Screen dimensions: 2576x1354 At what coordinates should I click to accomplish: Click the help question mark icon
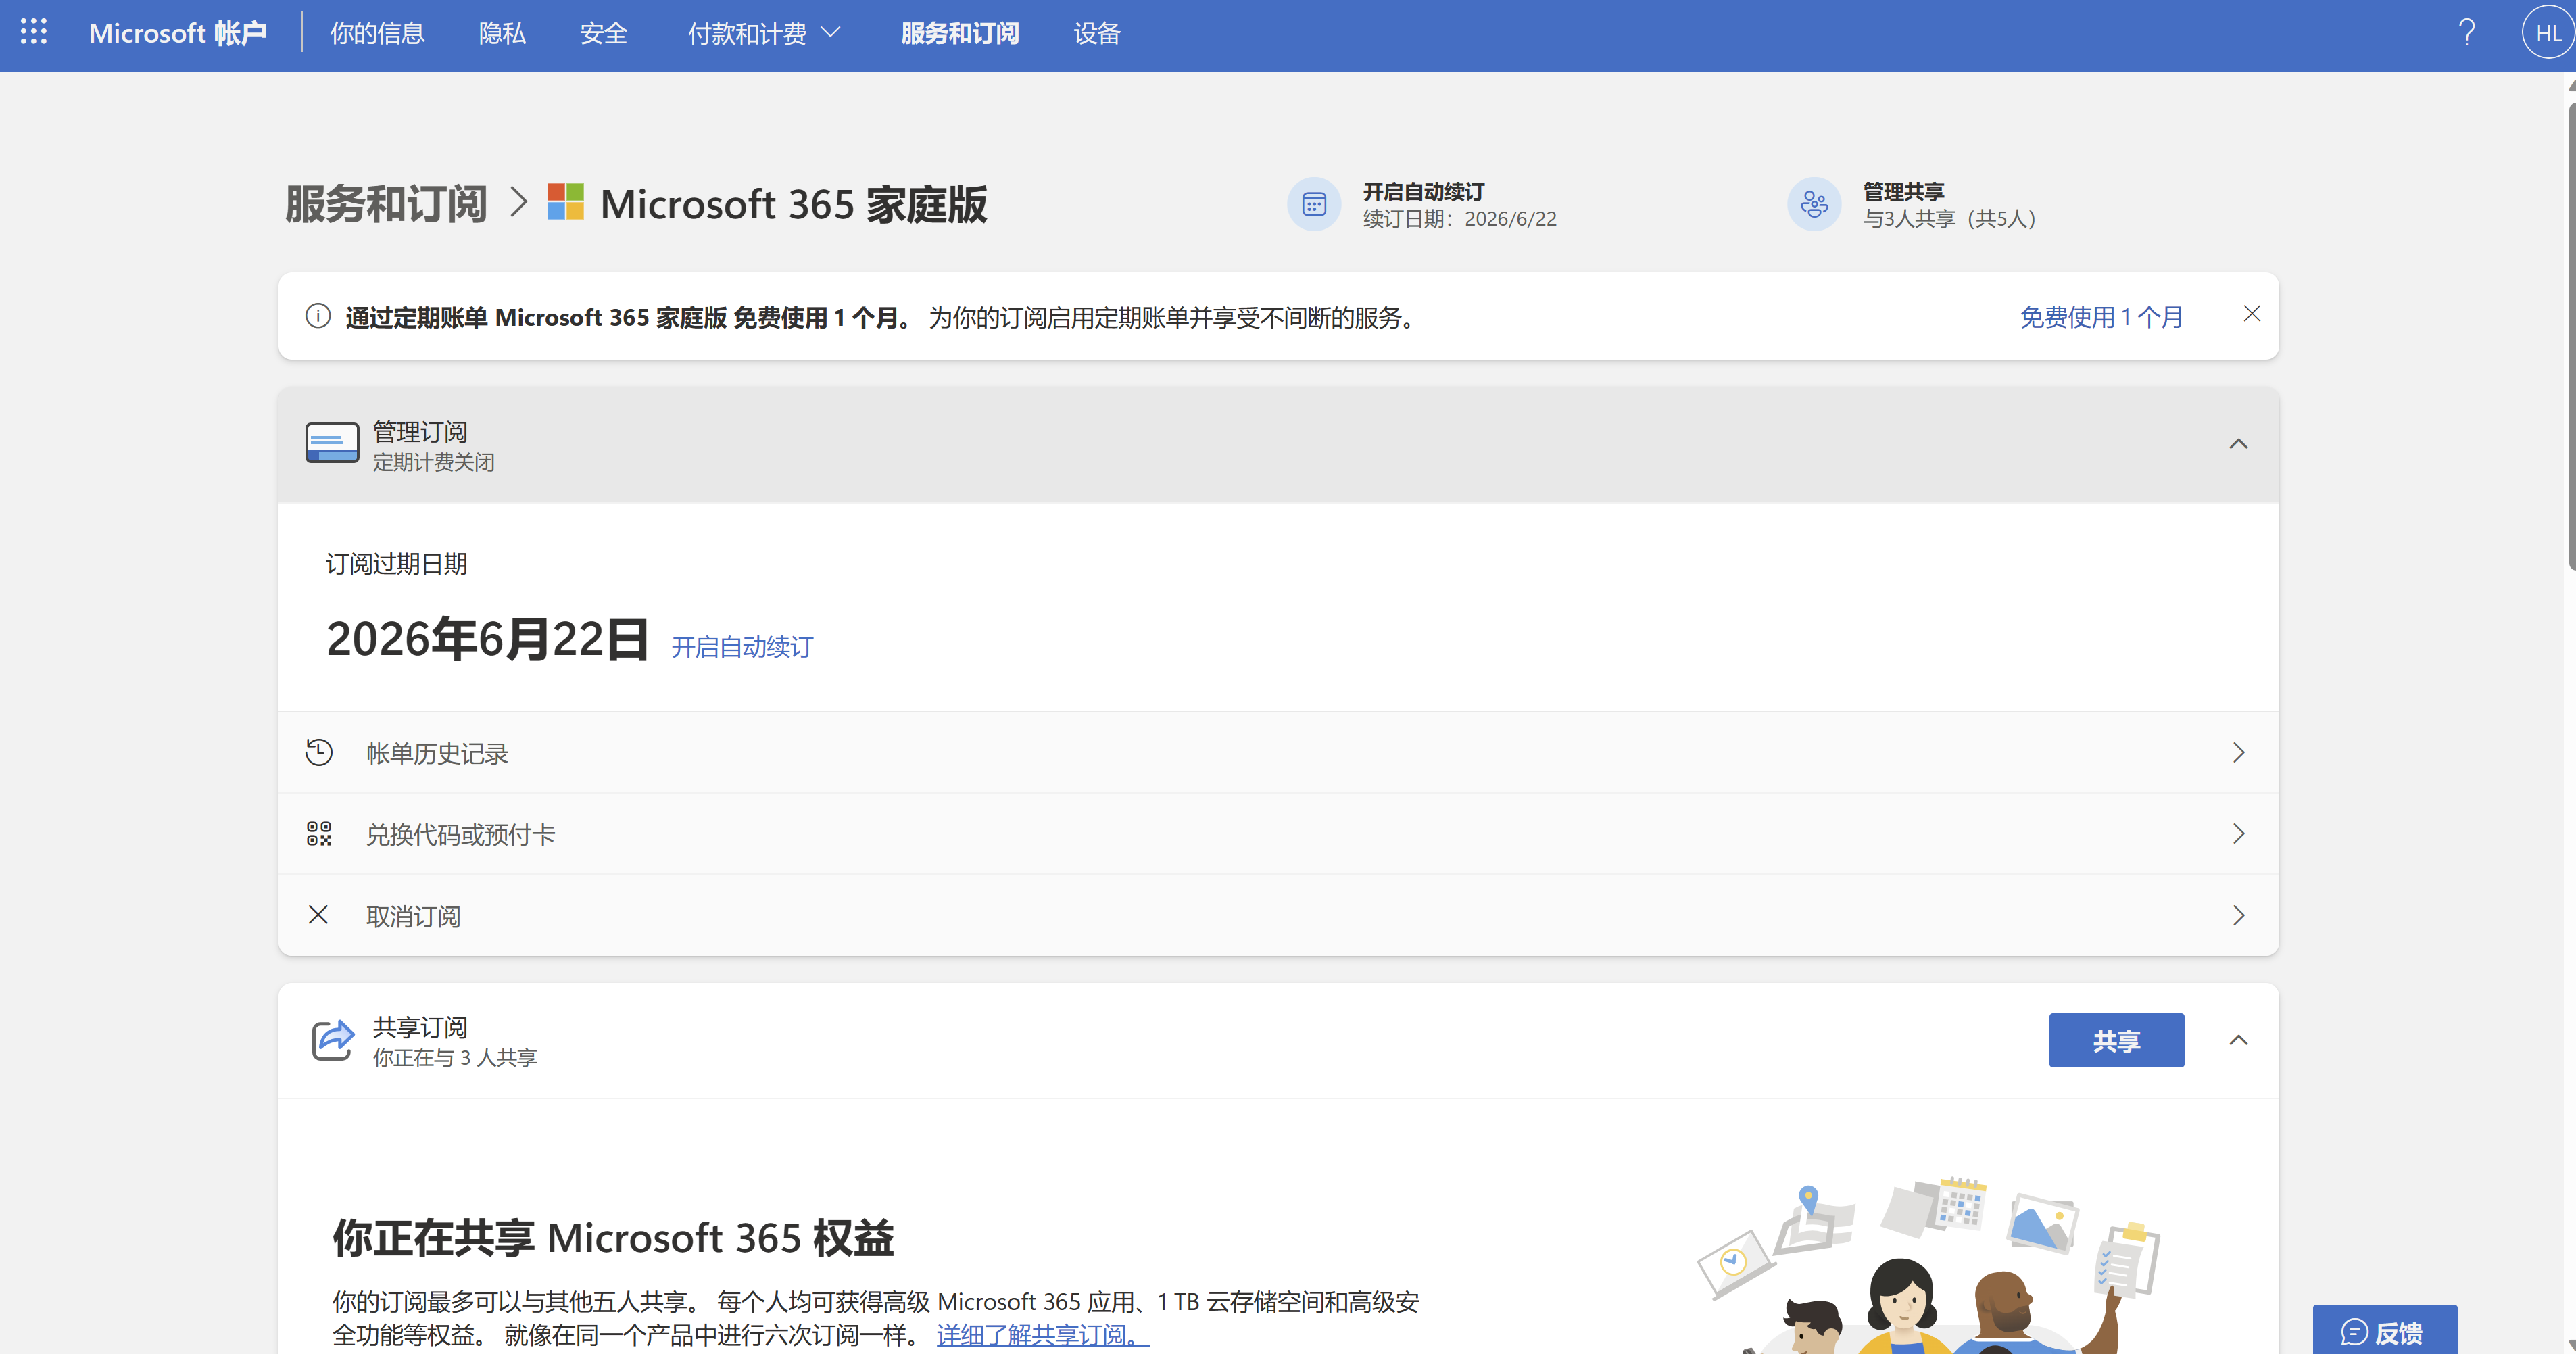[x=2466, y=33]
